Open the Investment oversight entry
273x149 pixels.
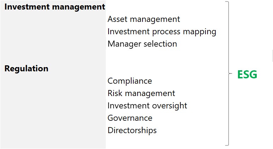click(147, 106)
